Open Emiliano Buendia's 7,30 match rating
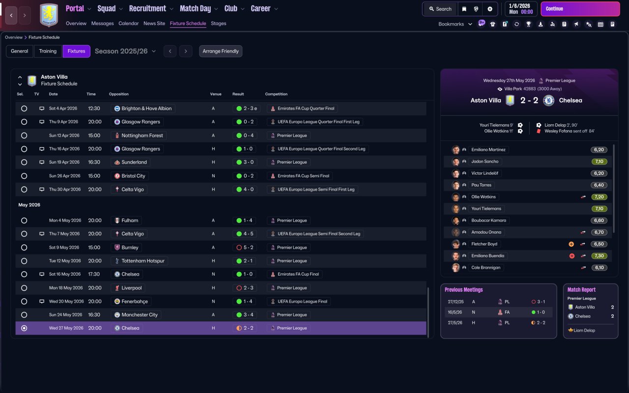 pyautogui.click(x=599, y=256)
